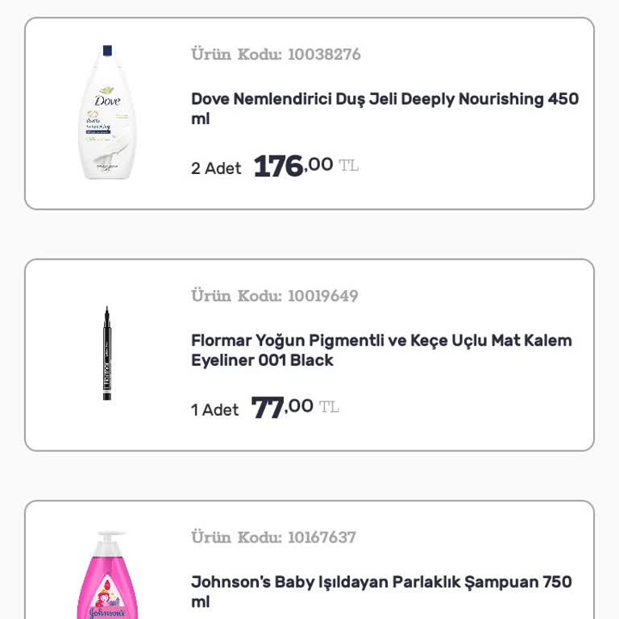Click "Ürün Kodu:" label on the Flormar card

tap(236, 296)
